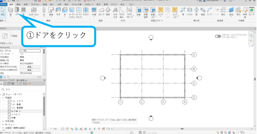Open the Wall tool dropdown arrow
257x134 pixels.
click(10, 17)
